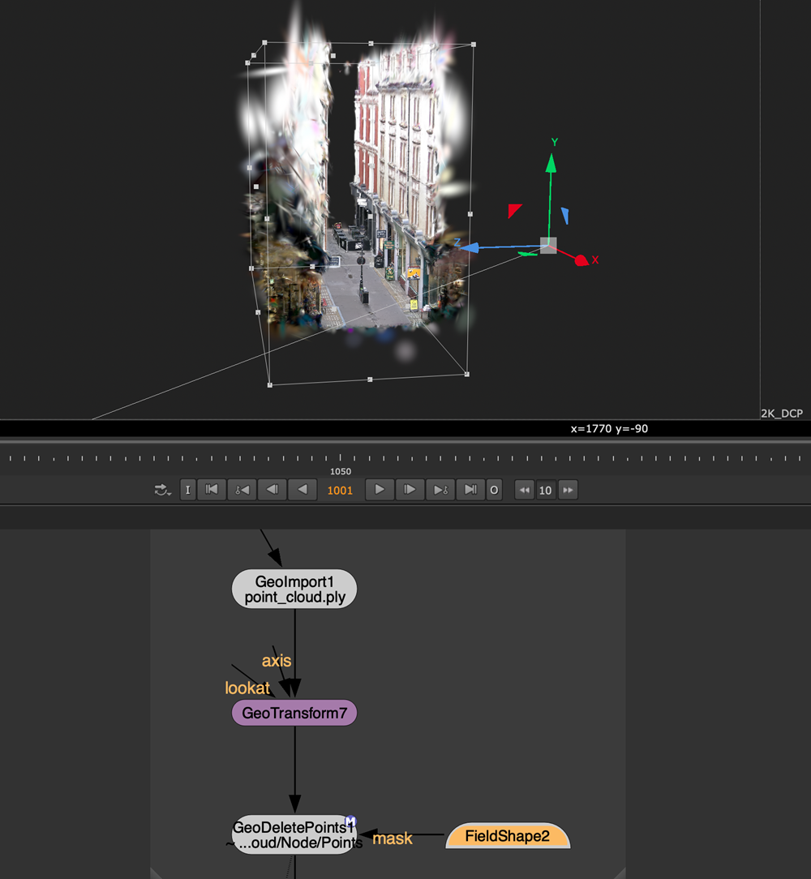The image size is (811, 879).
Task: Click the current frame field showing 1001
Action: [340, 491]
